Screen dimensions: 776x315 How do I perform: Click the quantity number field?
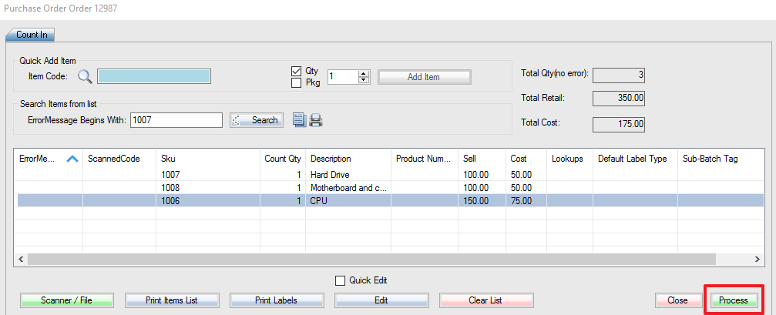click(344, 77)
